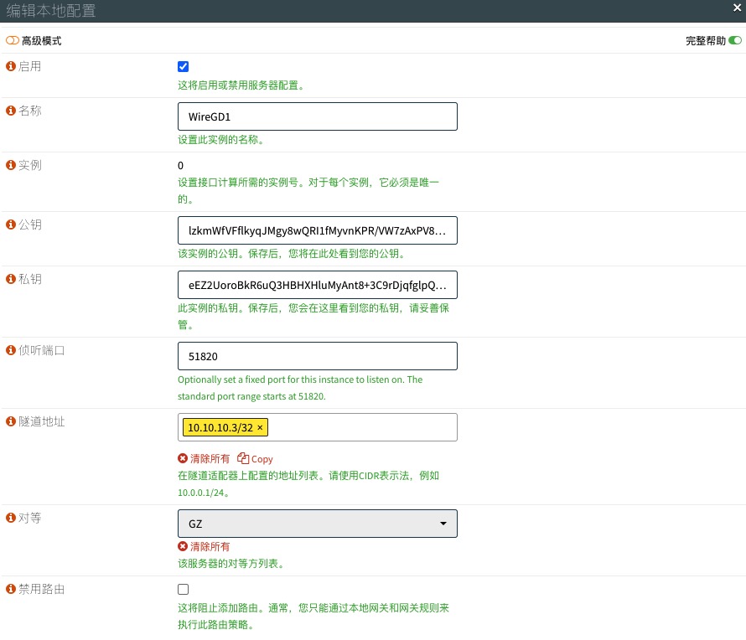Image resolution: width=746 pixels, height=640 pixels.
Task: Toggle 高级模式 advanced mode switch
Action: point(13,41)
